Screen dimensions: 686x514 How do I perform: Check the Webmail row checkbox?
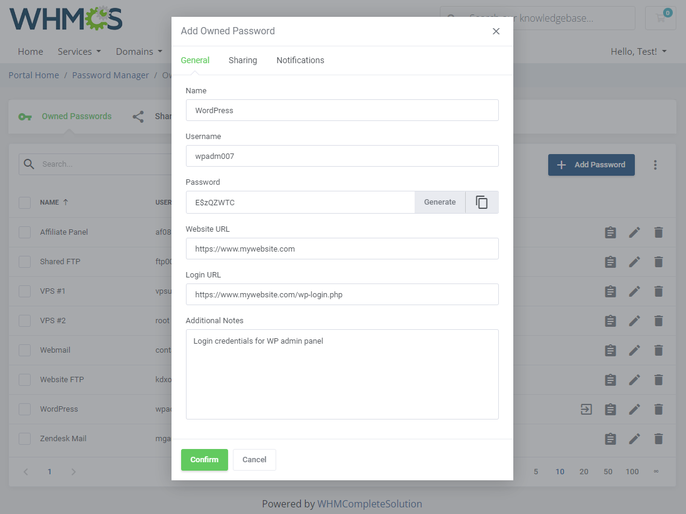(x=25, y=350)
